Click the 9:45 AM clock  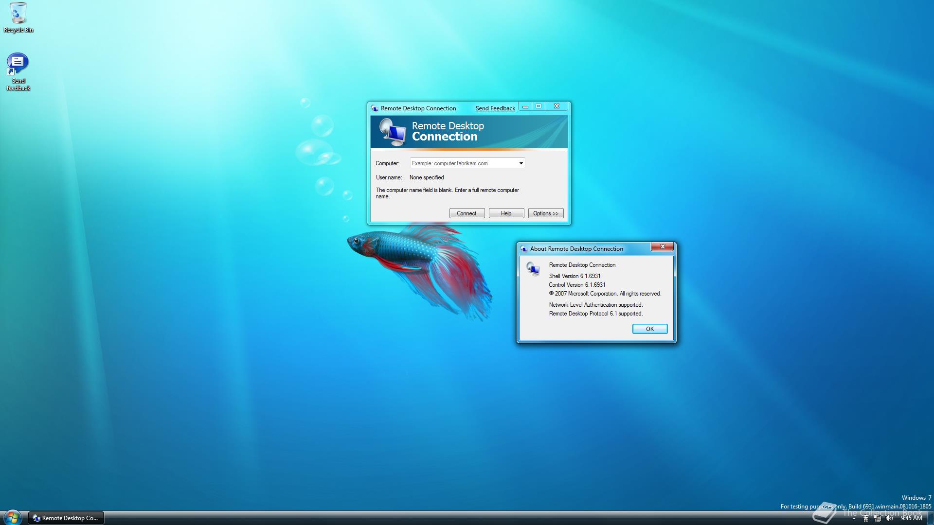(911, 518)
